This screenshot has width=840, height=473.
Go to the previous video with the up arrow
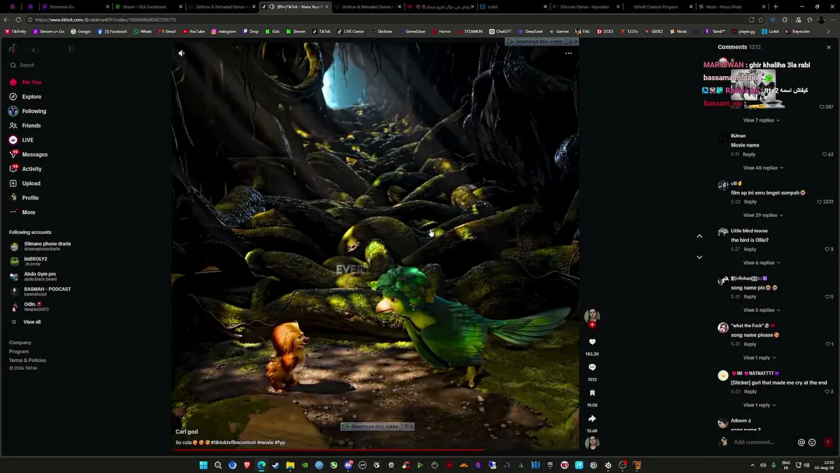click(x=700, y=236)
